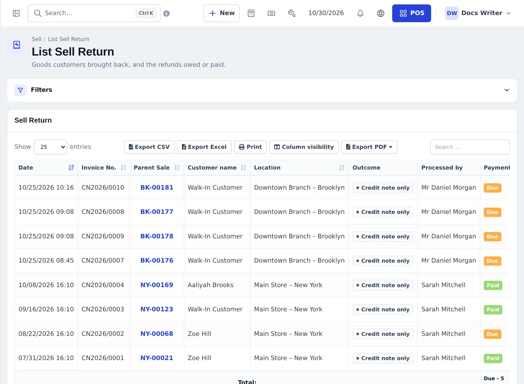Sort by Location column
The image size is (524, 384).
[x=299, y=168]
